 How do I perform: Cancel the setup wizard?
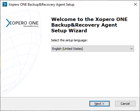(x=125, y=104)
